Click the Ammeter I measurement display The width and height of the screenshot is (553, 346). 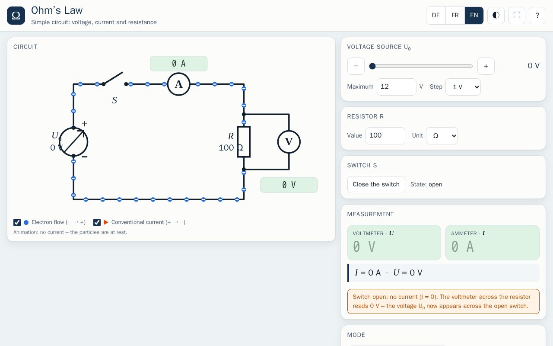coord(493,243)
